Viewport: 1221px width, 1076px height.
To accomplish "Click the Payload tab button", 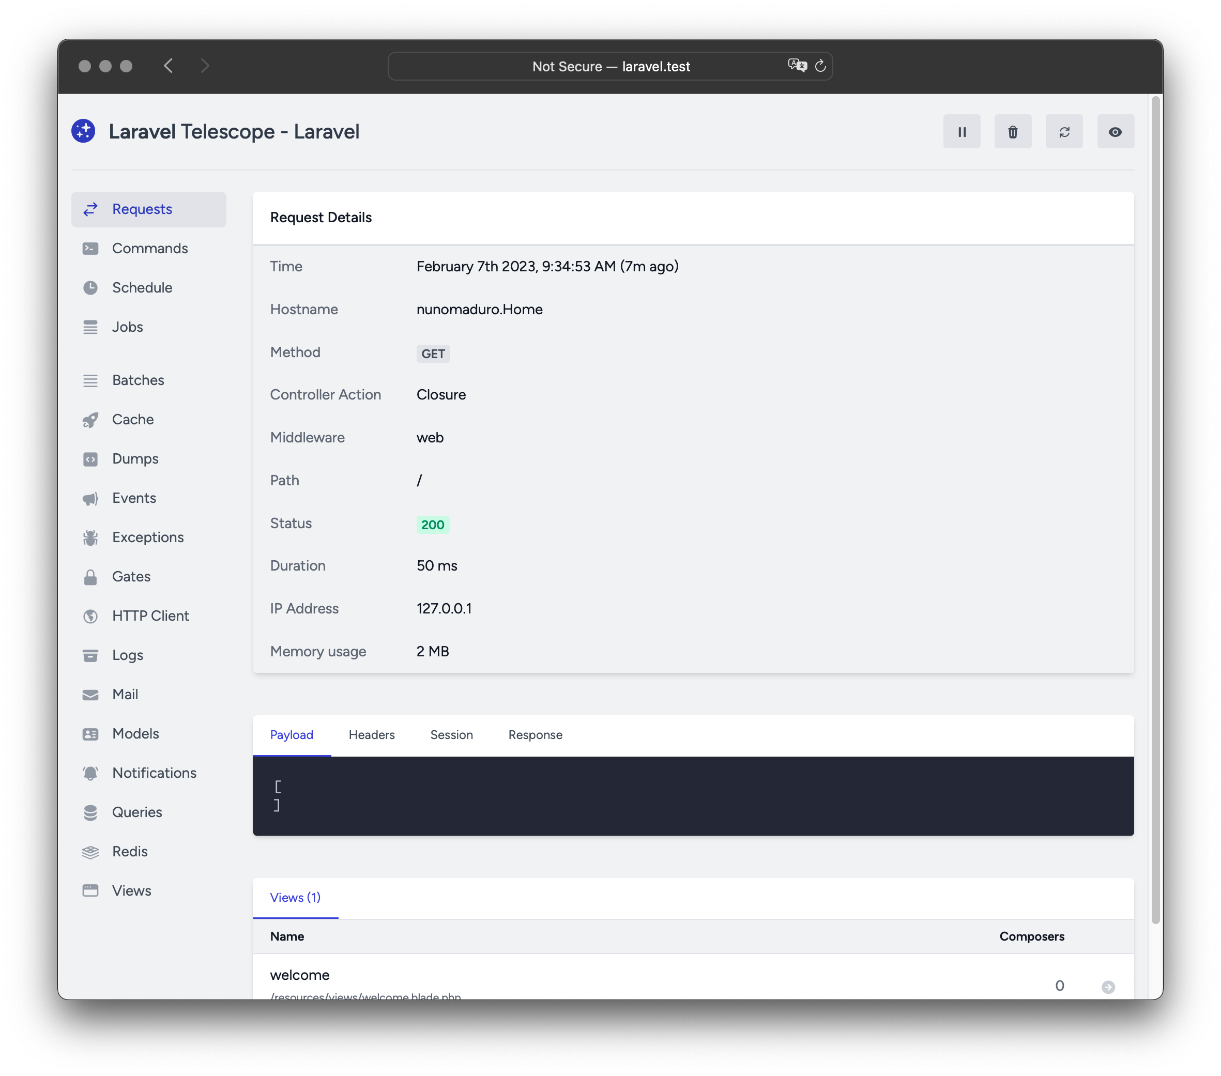I will click(292, 734).
